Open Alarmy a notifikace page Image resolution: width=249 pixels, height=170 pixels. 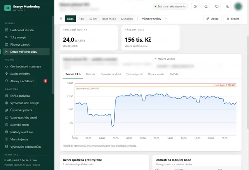coord(26,81)
